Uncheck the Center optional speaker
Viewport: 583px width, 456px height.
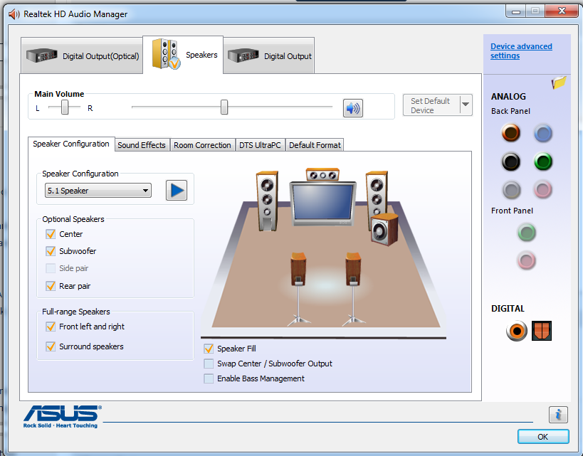(51, 234)
